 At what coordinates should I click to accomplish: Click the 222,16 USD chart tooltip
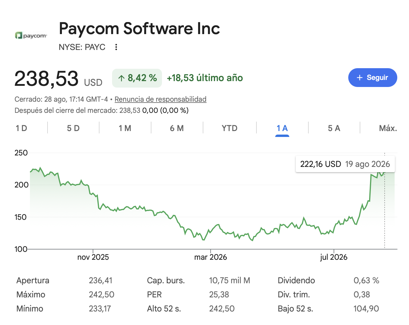[x=345, y=164]
